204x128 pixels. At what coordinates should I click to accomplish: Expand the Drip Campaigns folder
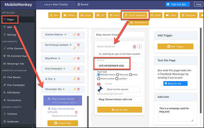64,69
